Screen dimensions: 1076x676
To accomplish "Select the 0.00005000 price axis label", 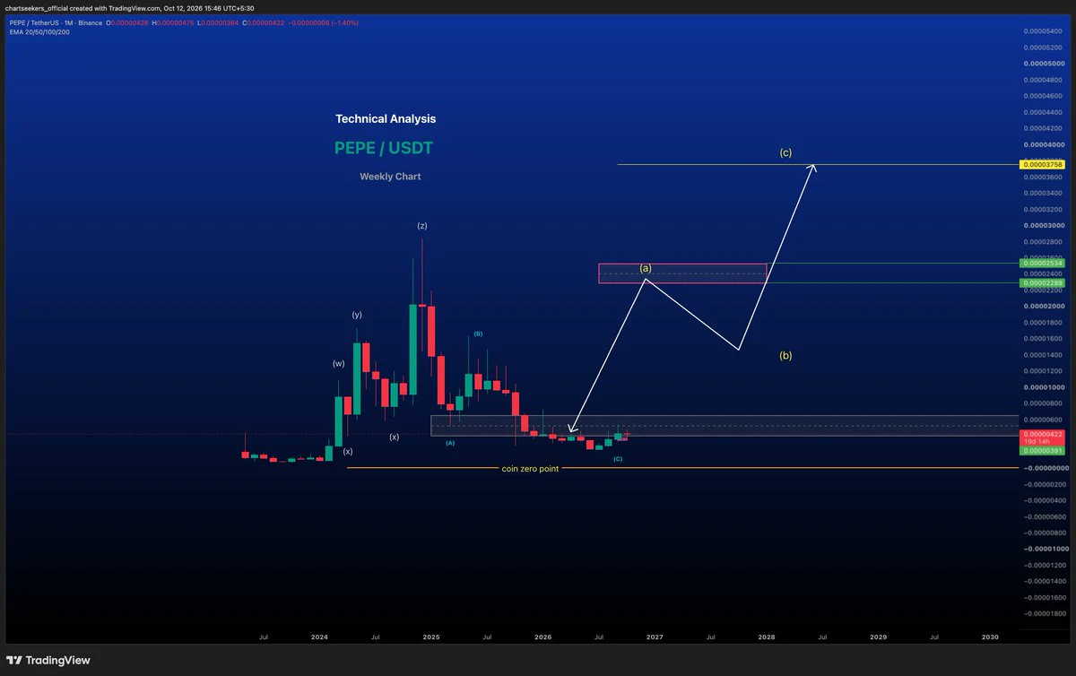I will pos(1046,63).
